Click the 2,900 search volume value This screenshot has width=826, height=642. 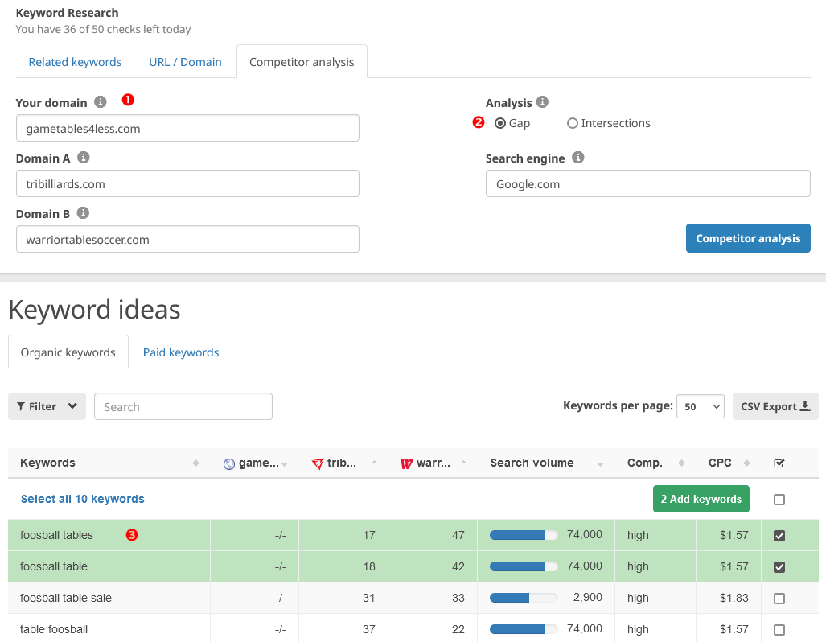587,597
